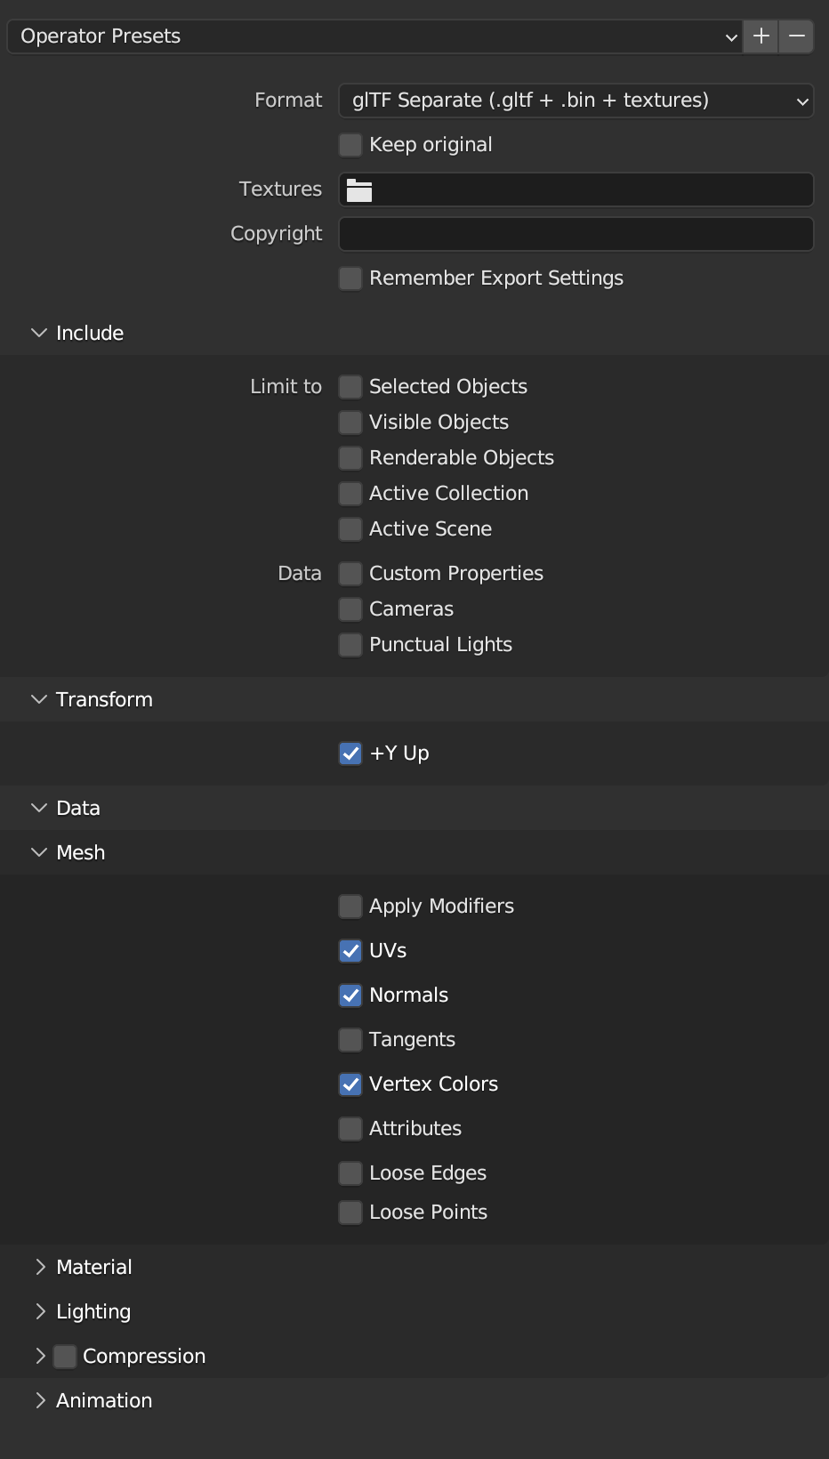
Task: Enable the Compression checkbox
Action: (x=65, y=1356)
